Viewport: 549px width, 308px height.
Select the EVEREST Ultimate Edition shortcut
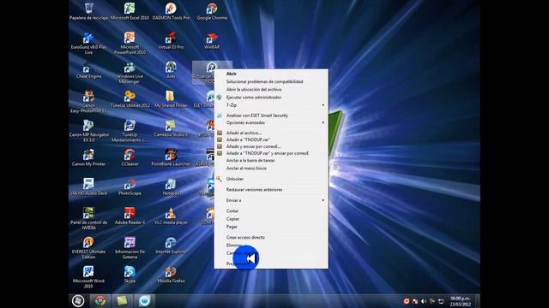coord(88,248)
